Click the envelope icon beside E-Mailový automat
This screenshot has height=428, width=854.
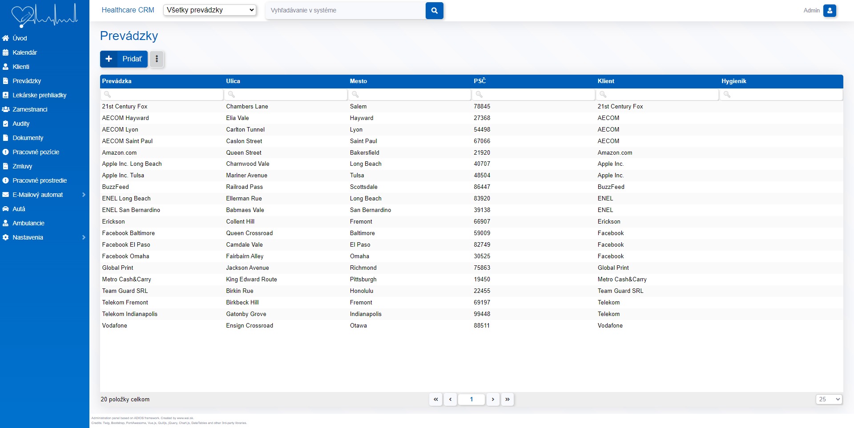(x=5, y=195)
